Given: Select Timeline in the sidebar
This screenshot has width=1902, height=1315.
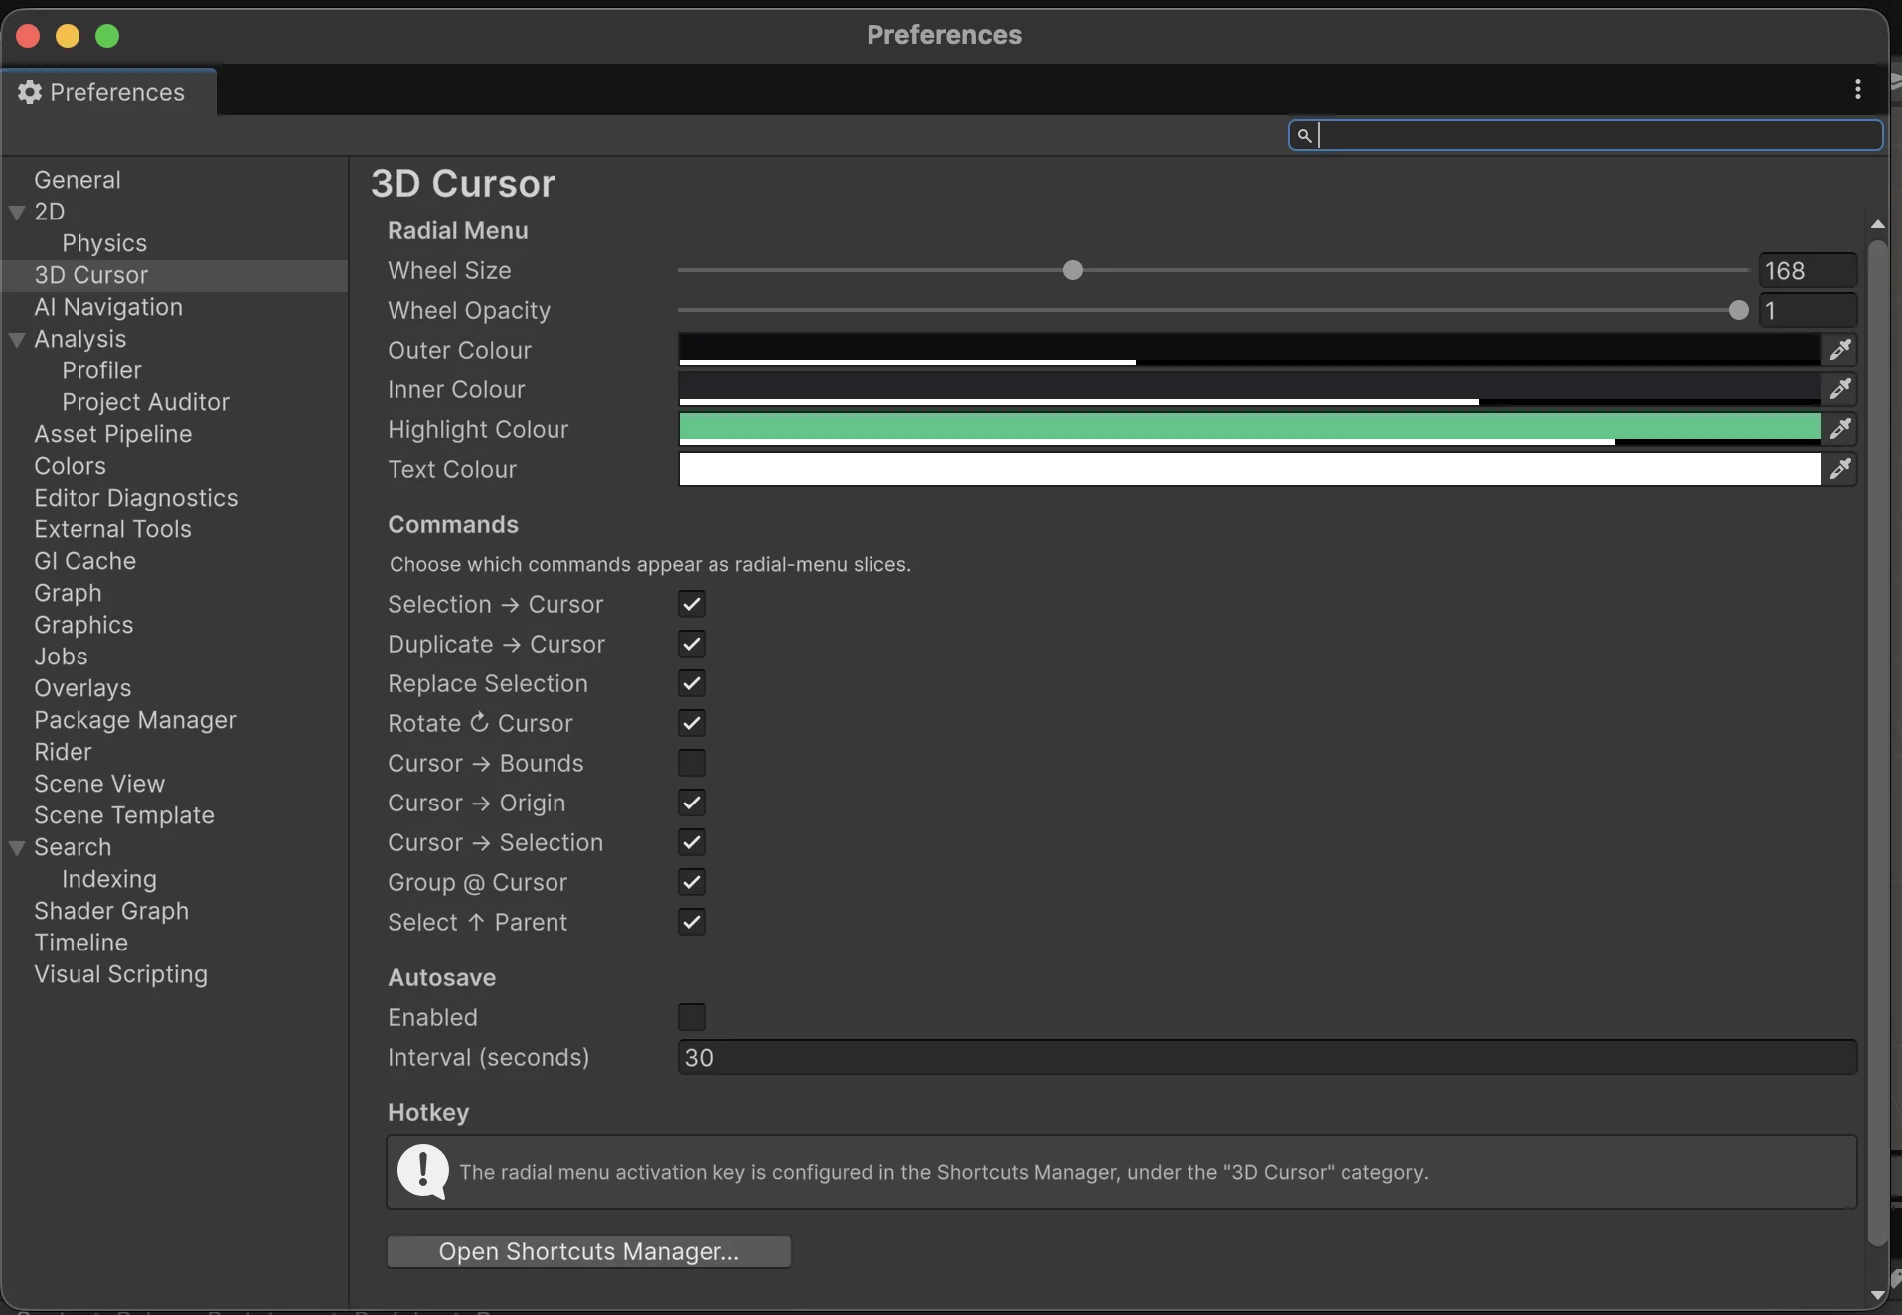Looking at the screenshot, I should tap(80, 943).
